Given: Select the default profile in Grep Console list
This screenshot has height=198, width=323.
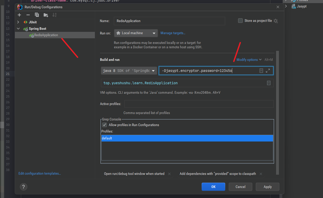Looking at the screenshot, I should point(187,138).
